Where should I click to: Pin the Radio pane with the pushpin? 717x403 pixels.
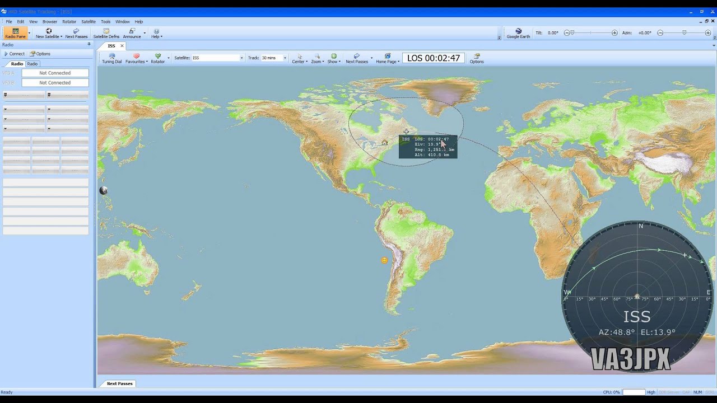89,44
